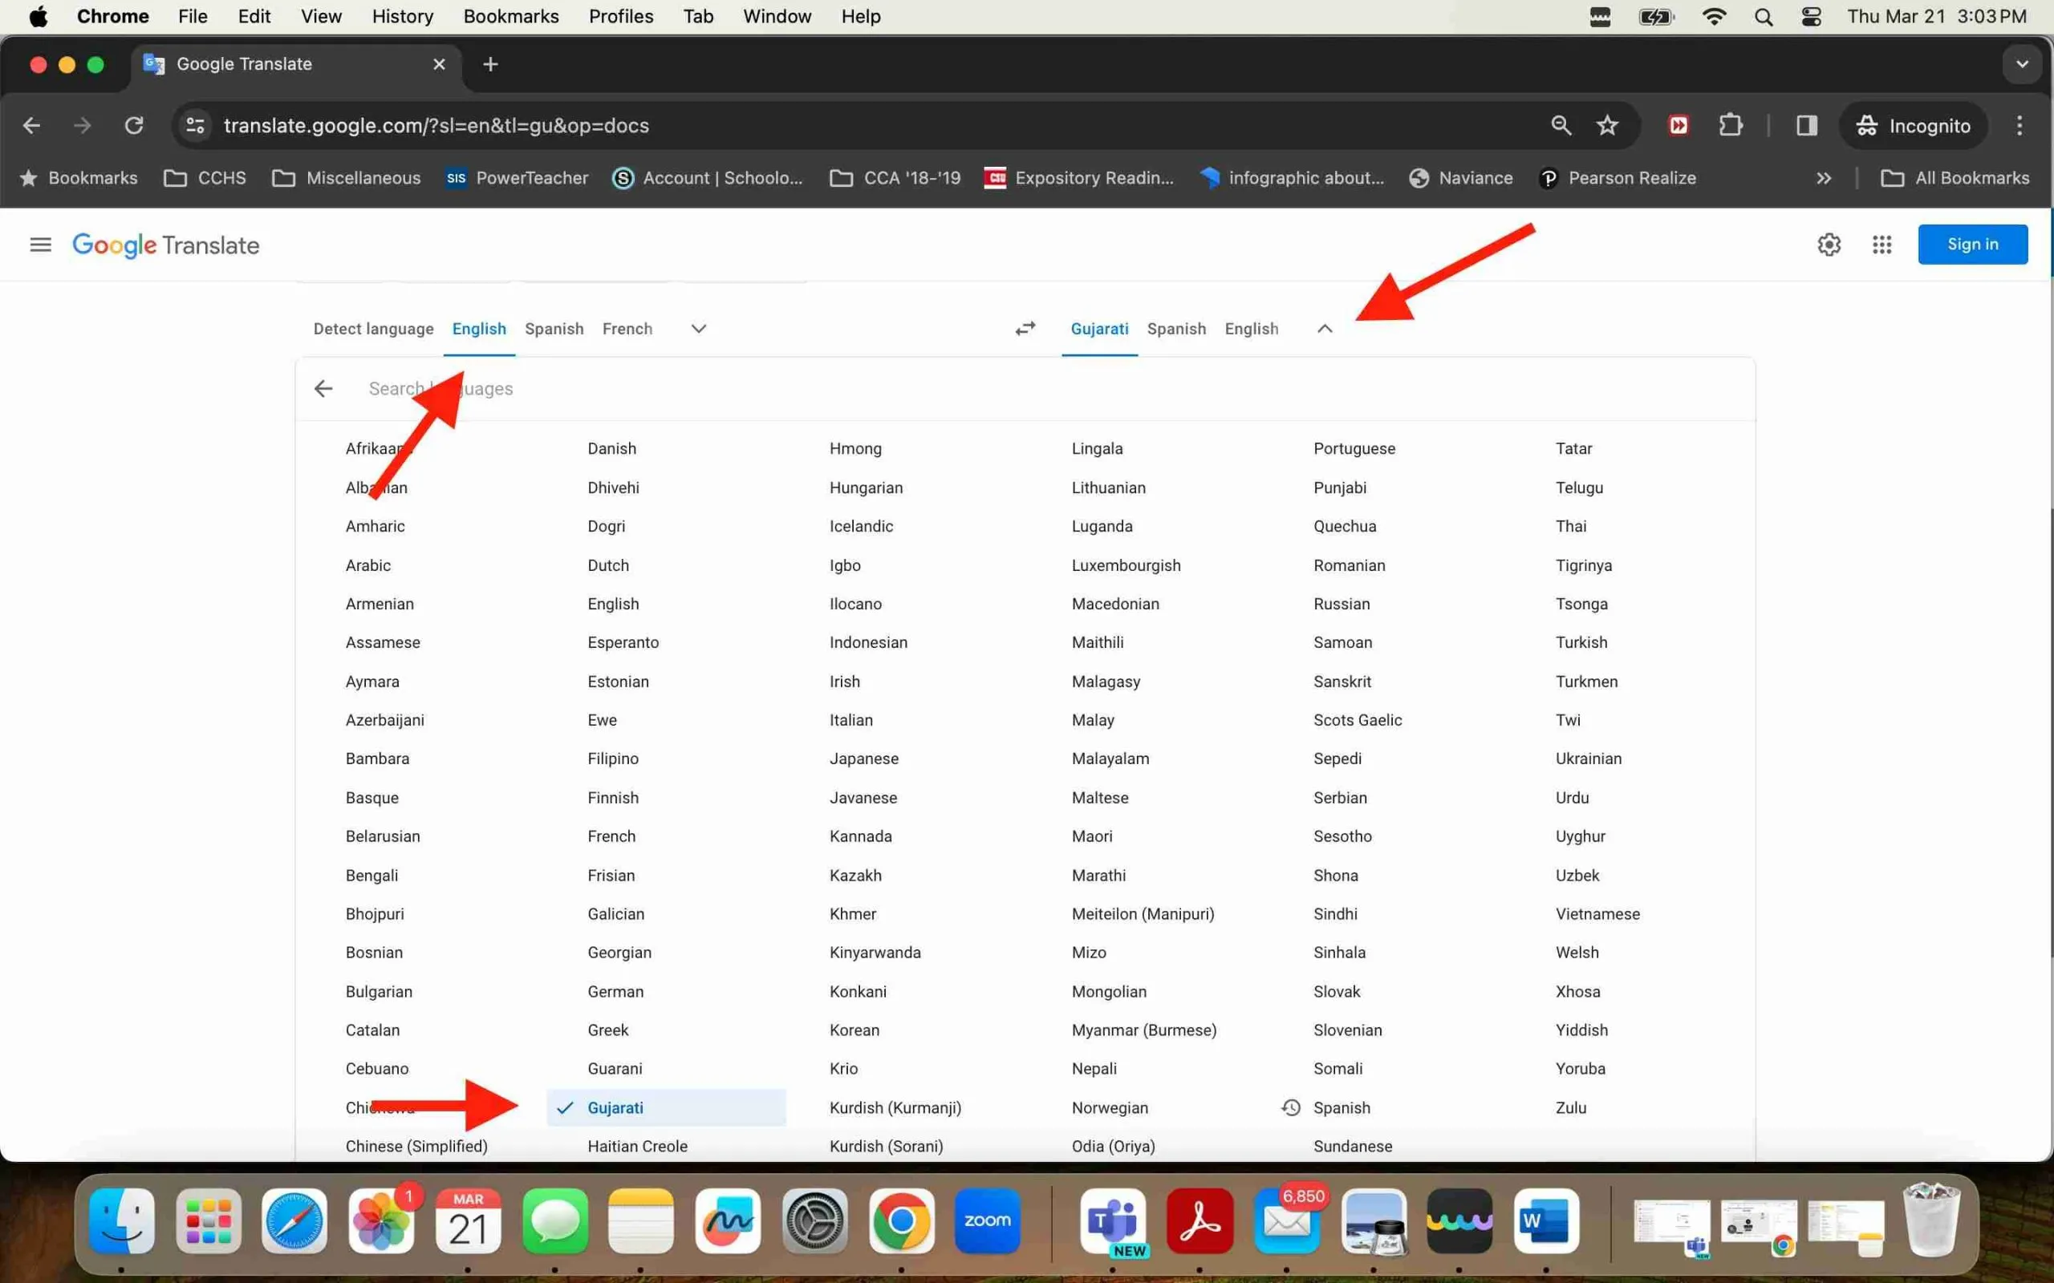Open Profiles menu in menu bar
Viewport: 2054px width, 1283px height.
pyautogui.click(x=620, y=16)
